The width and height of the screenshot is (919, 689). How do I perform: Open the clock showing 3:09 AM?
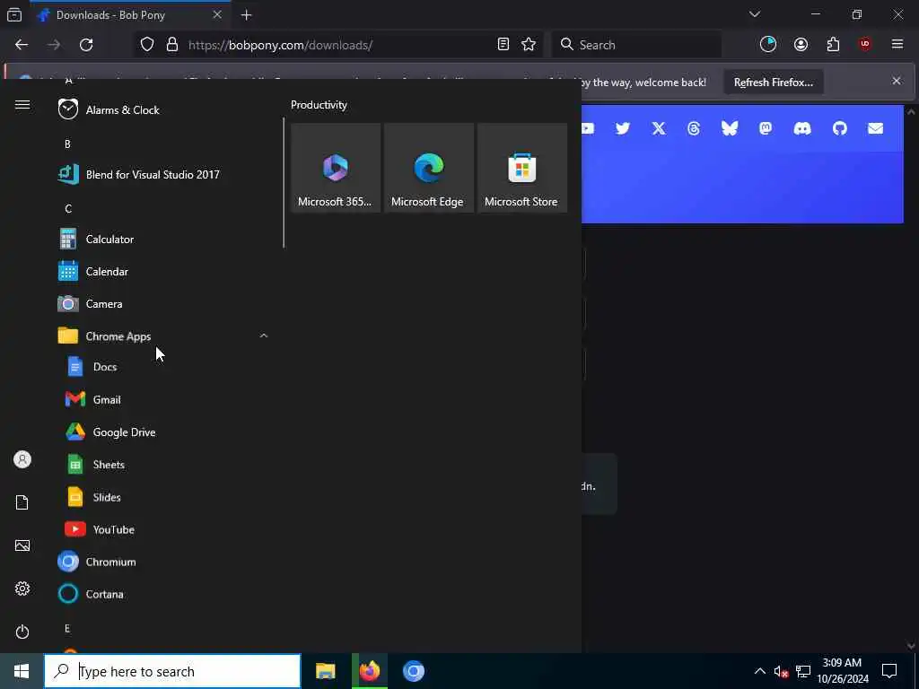point(843,671)
